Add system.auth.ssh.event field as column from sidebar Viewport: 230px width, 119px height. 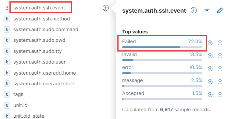(x=106, y=8)
